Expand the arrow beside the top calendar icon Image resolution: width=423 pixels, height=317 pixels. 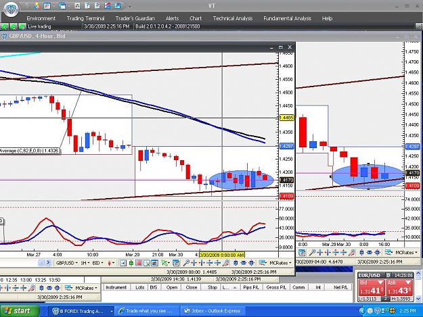(53, 6)
